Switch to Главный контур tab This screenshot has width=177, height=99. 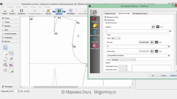tap(110, 13)
